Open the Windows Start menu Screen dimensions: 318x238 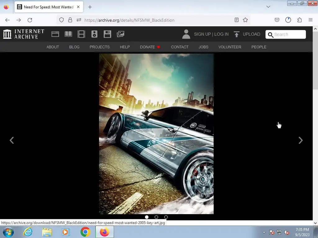8,232
